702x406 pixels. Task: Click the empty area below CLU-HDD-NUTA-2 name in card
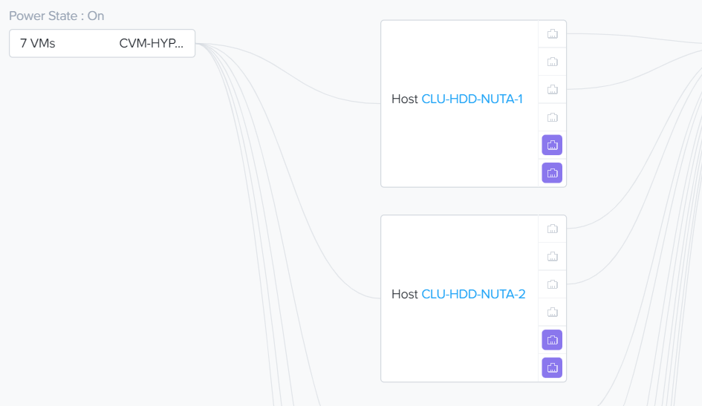tap(459, 341)
